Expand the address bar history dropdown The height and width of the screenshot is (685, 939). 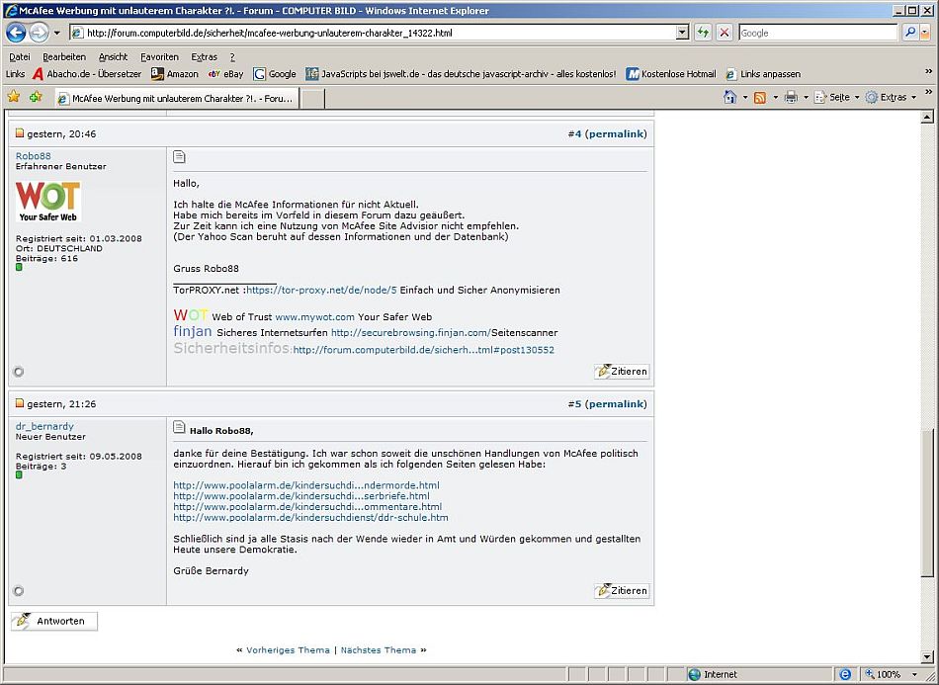tap(682, 33)
